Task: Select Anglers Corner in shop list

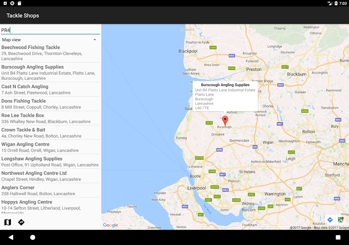Action: (50, 191)
